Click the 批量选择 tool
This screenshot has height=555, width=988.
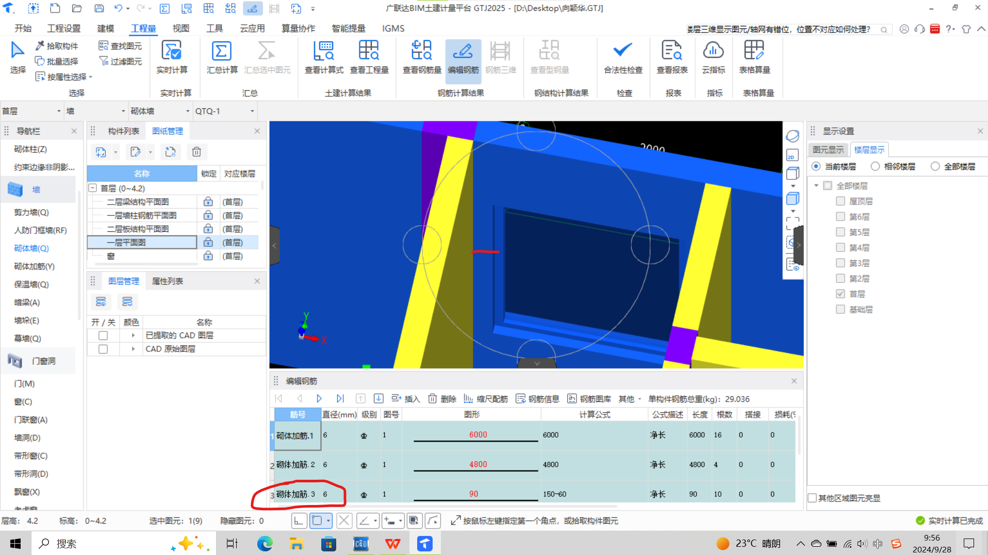pos(57,61)
